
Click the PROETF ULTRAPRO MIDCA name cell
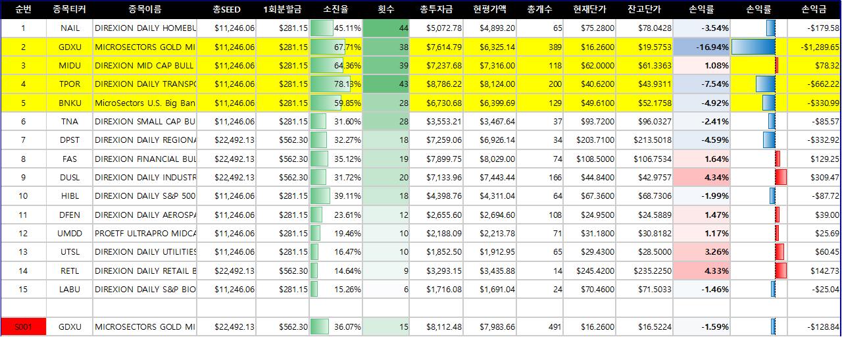pos(145,234)
